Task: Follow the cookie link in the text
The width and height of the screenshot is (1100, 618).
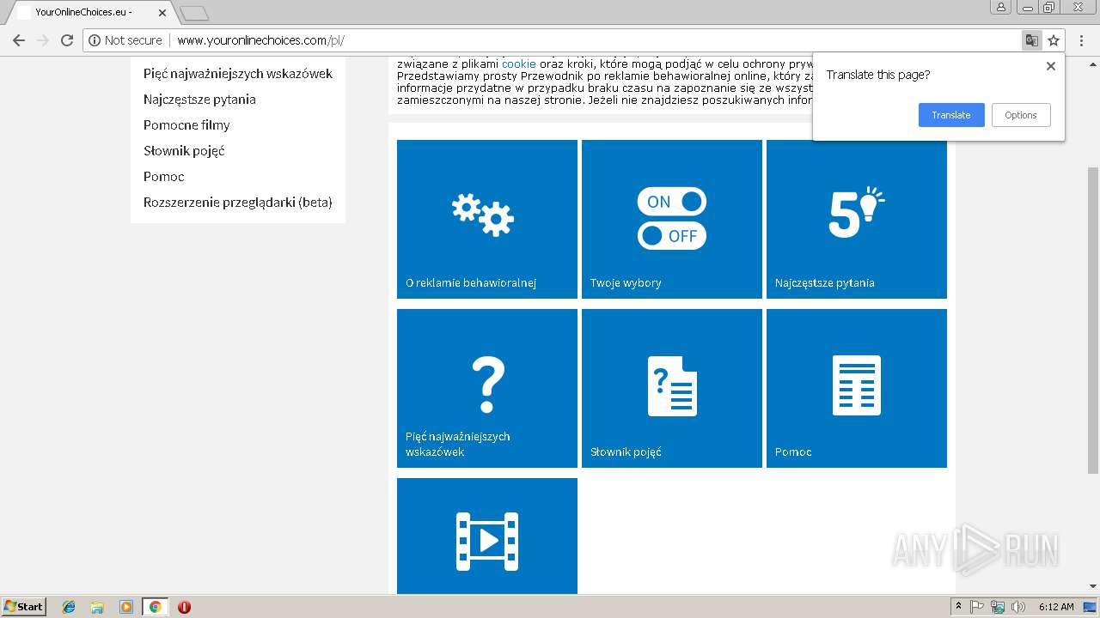Action: pos(519,64)
